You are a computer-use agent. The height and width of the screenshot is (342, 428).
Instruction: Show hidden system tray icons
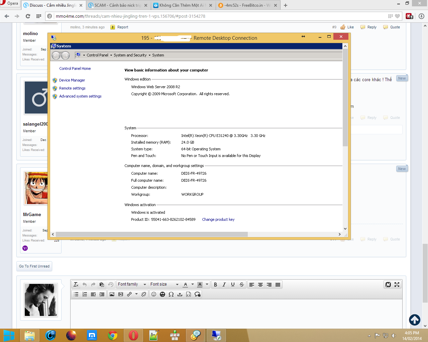pyautogui.click(x=369, y=336)
